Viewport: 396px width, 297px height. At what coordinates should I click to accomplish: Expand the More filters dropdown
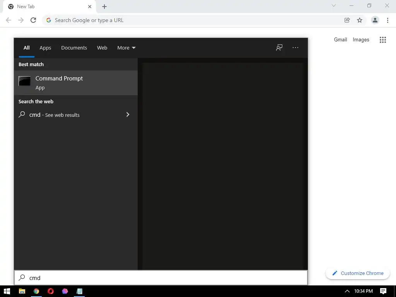pyautogui.click(x=126, y=48)
